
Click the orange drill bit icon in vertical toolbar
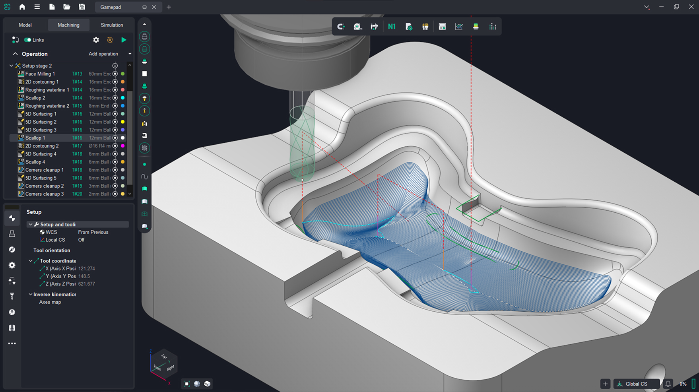(144, 111)
